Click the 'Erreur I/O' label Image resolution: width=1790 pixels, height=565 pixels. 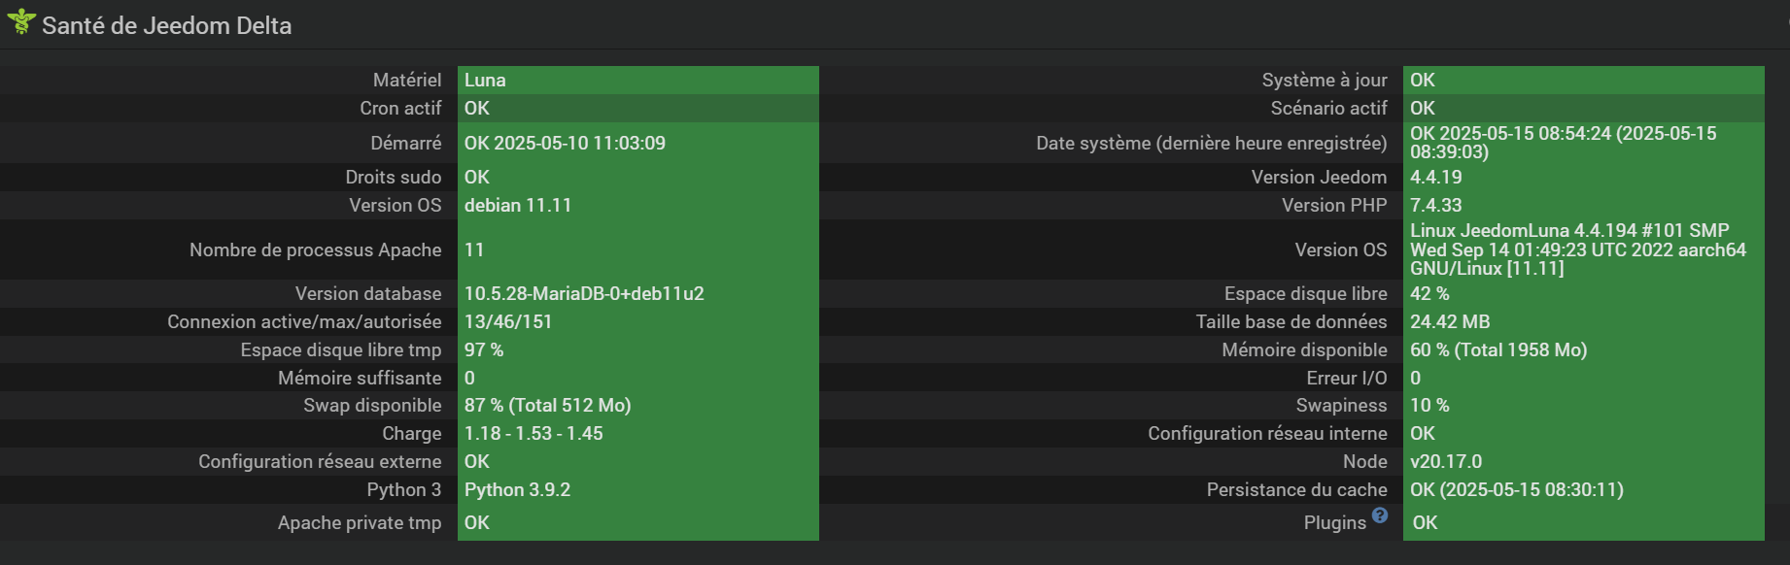tap(1347, 378)
